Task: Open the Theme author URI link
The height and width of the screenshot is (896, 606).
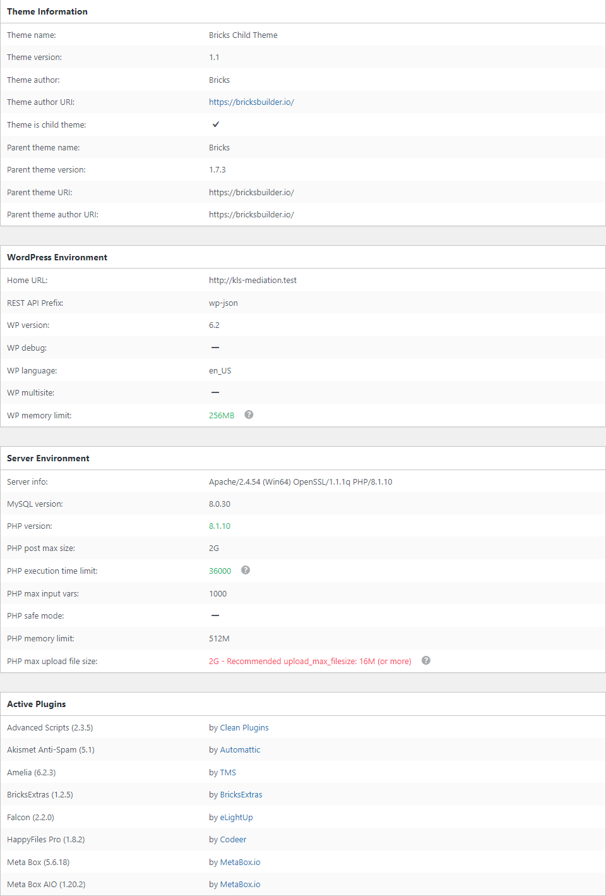Action: pos(251,102)
